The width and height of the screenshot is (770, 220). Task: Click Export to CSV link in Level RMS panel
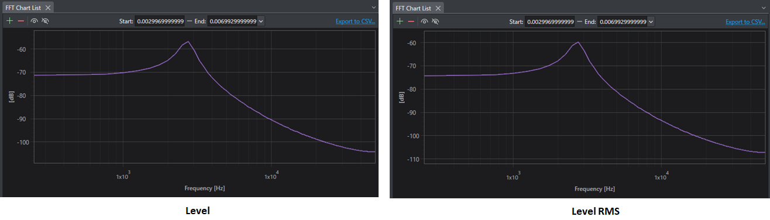pyautogui.click(x=745, y=22)
